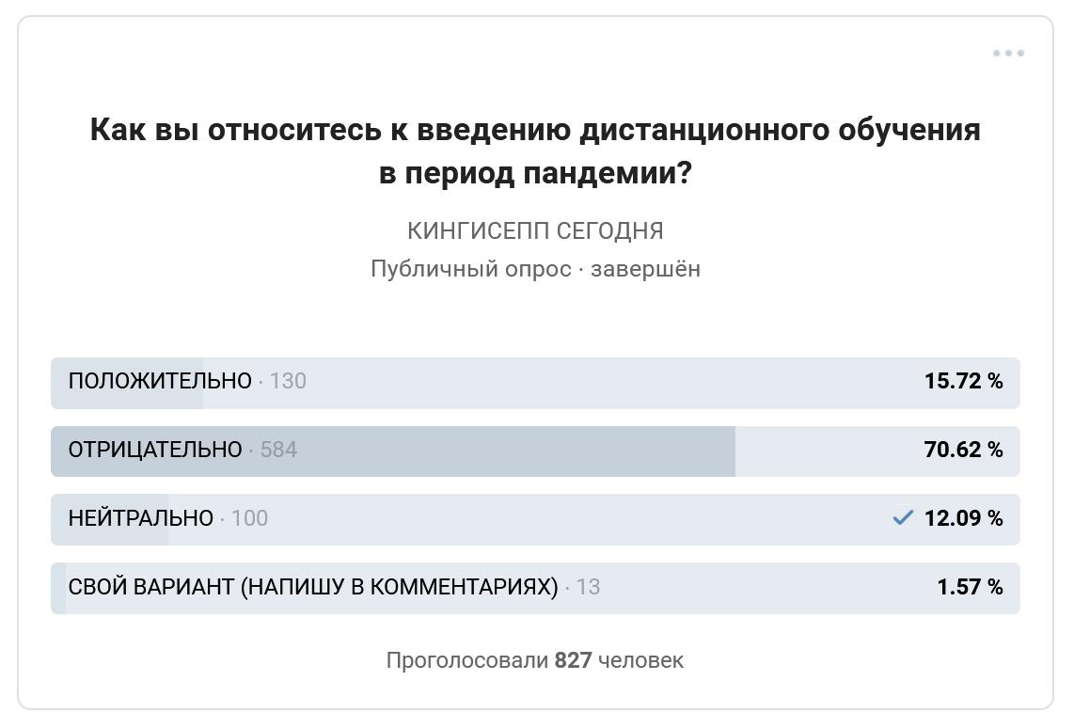Select the ПОЛОЖИТЕЛЬНО answer option

(x=160, y=382)
